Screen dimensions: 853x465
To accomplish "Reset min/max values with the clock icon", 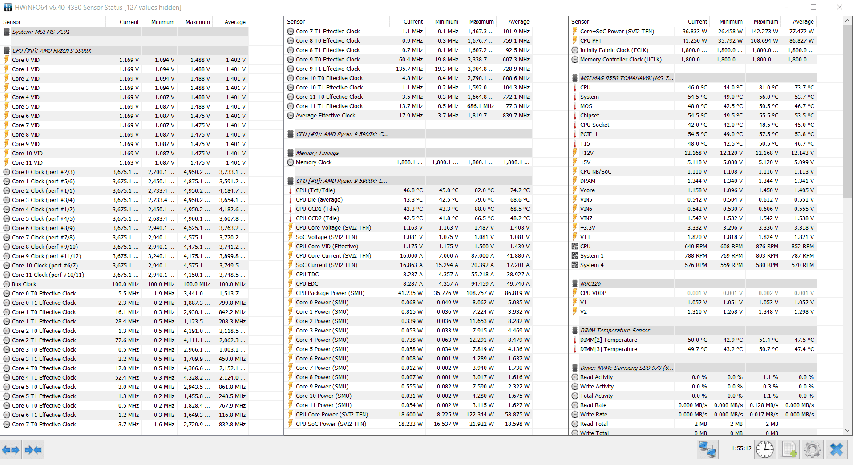I will tap(765, 449).
